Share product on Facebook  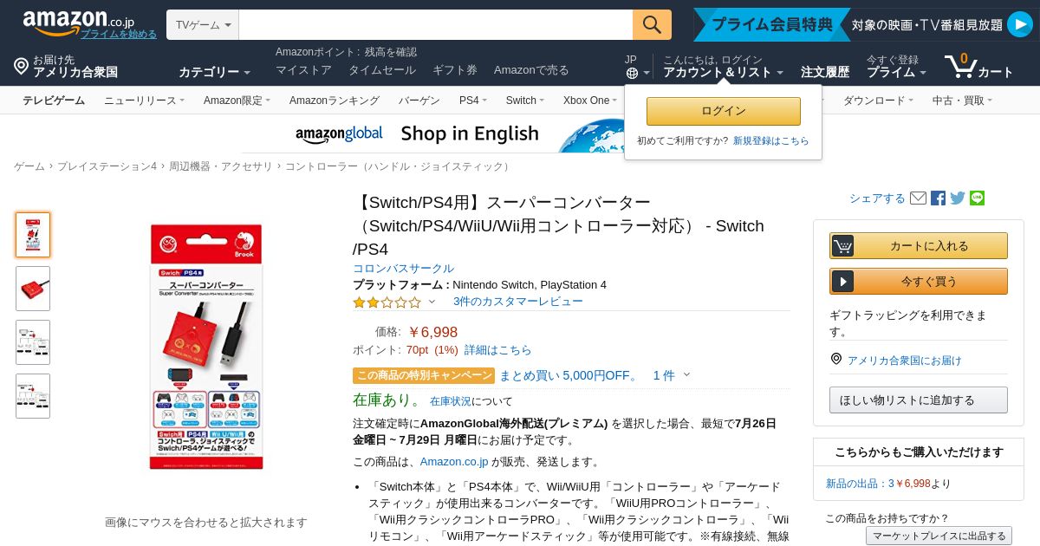938,198
